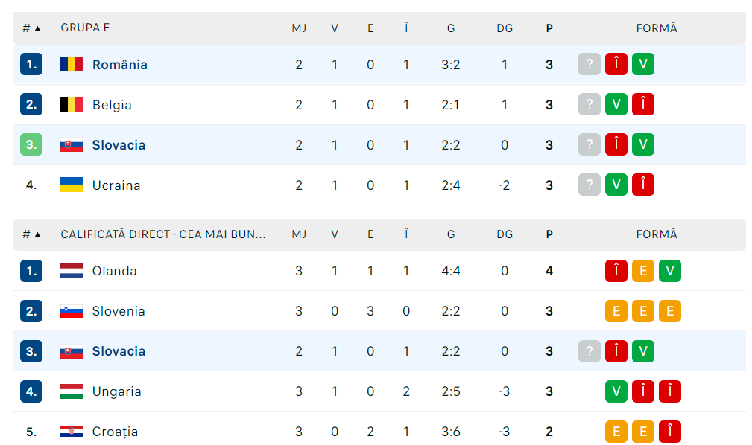This screenshot has width=752, height=445.
Task: Click the DG column header in Grupa E
Action: pyautogui.click(x=505, y=28)
